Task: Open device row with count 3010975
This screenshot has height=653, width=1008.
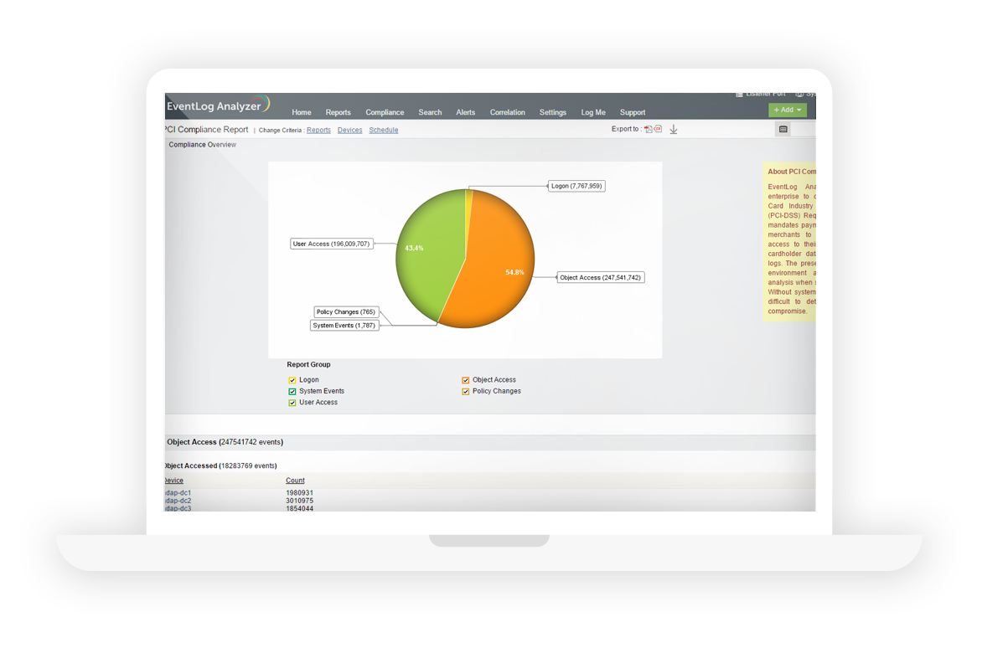Action: pyautogui.click(x=178, y=501)
